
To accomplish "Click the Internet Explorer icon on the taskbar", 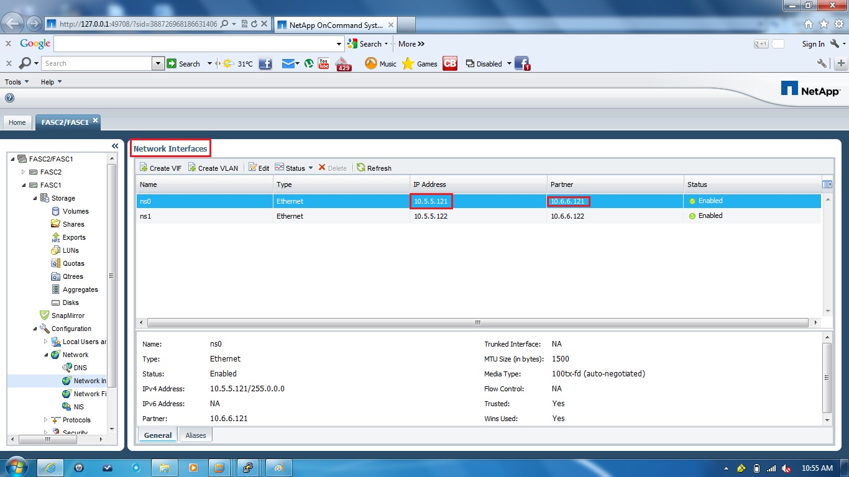I will coord(50,467).
